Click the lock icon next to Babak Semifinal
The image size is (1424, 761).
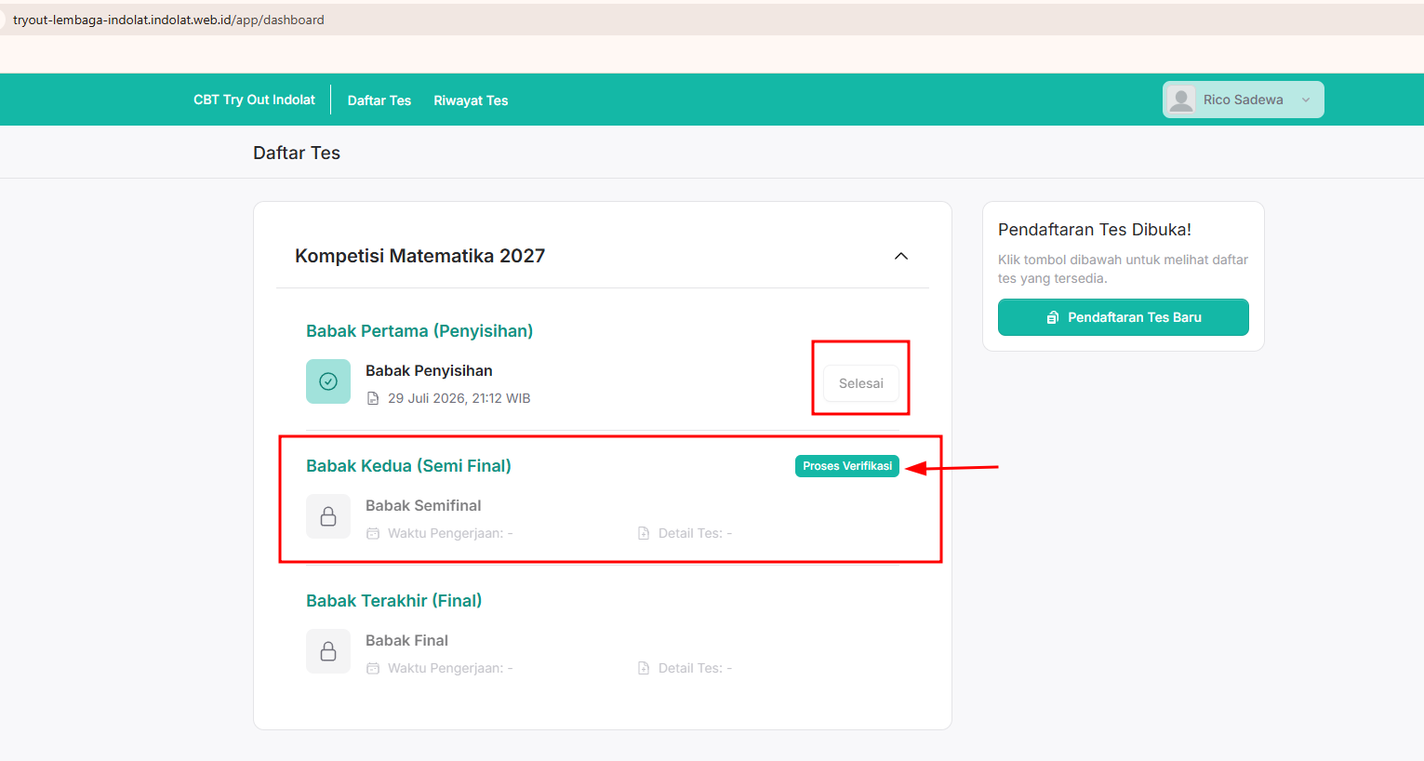coord(328,516)
